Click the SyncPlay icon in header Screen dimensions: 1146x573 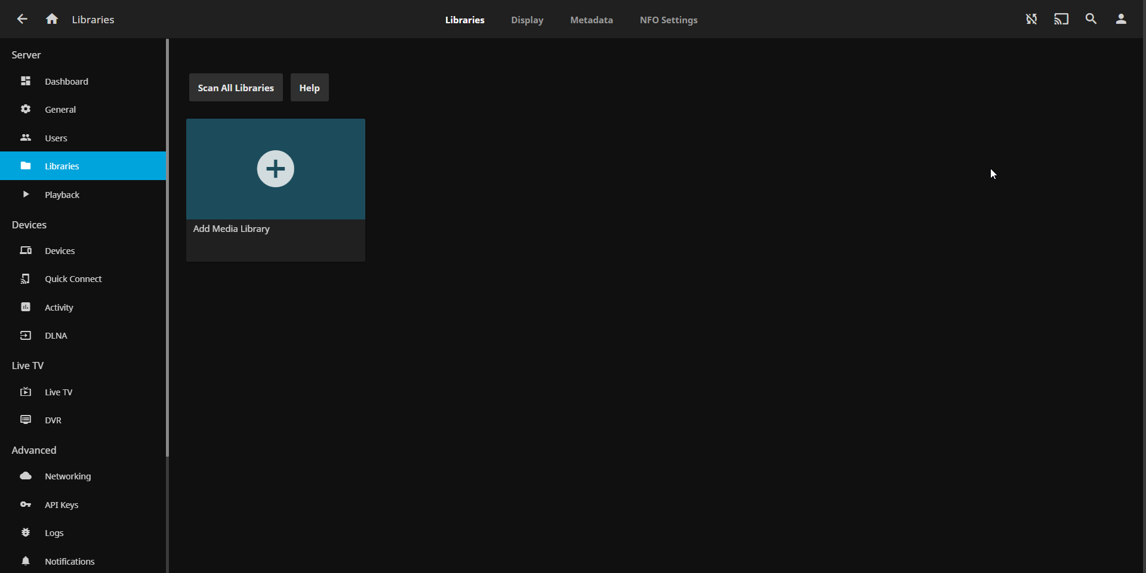point(1031,19)
